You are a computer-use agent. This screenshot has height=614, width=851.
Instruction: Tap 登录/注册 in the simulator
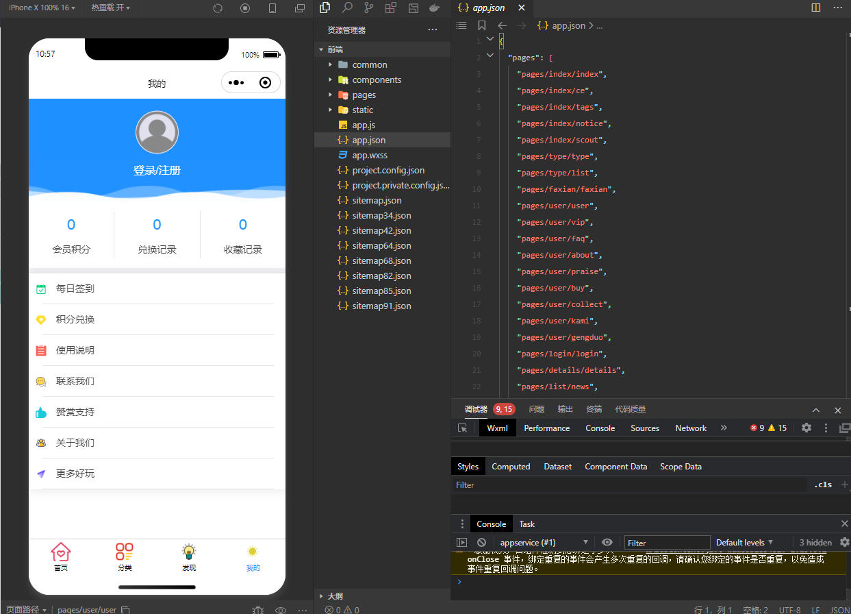click(157, 171)
